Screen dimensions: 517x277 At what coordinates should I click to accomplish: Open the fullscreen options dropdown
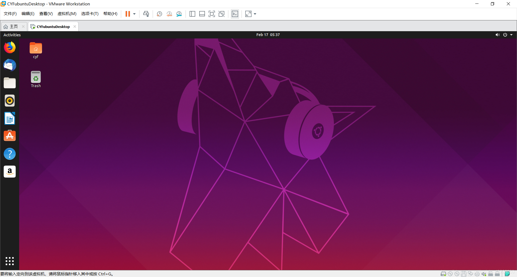point(255,14)
